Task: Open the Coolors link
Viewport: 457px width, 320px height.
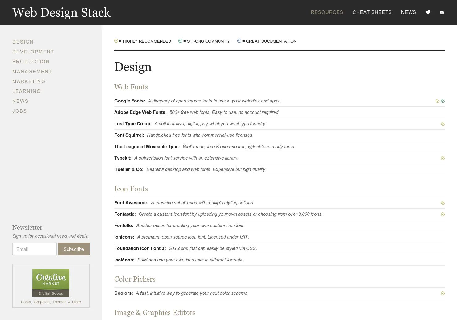Action: (124, 293)
